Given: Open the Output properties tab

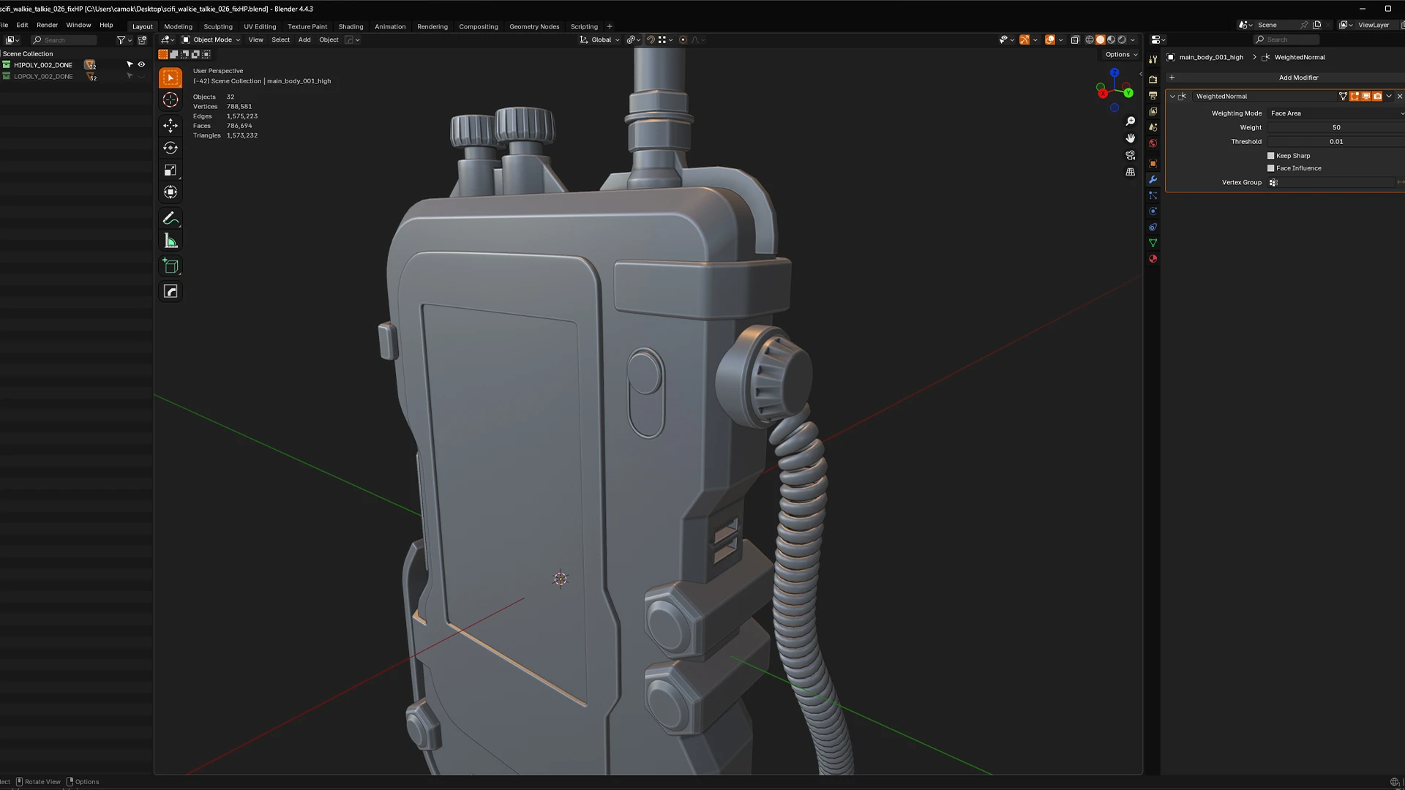Looking at the screenshot, I should (x=1153, y=96).
